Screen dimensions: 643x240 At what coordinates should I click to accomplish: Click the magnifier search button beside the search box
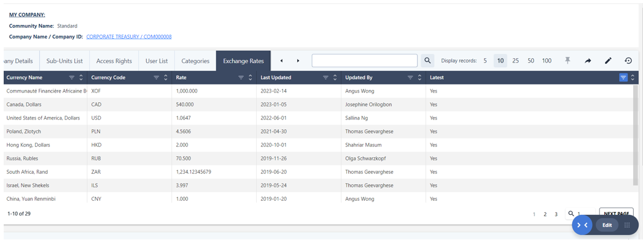click(427, 61)
